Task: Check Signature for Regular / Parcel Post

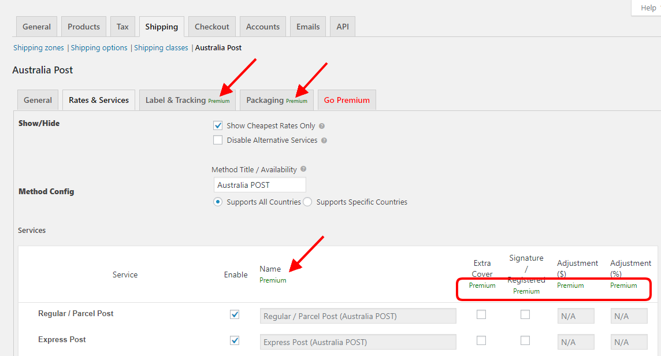Action: pos(525,314)
